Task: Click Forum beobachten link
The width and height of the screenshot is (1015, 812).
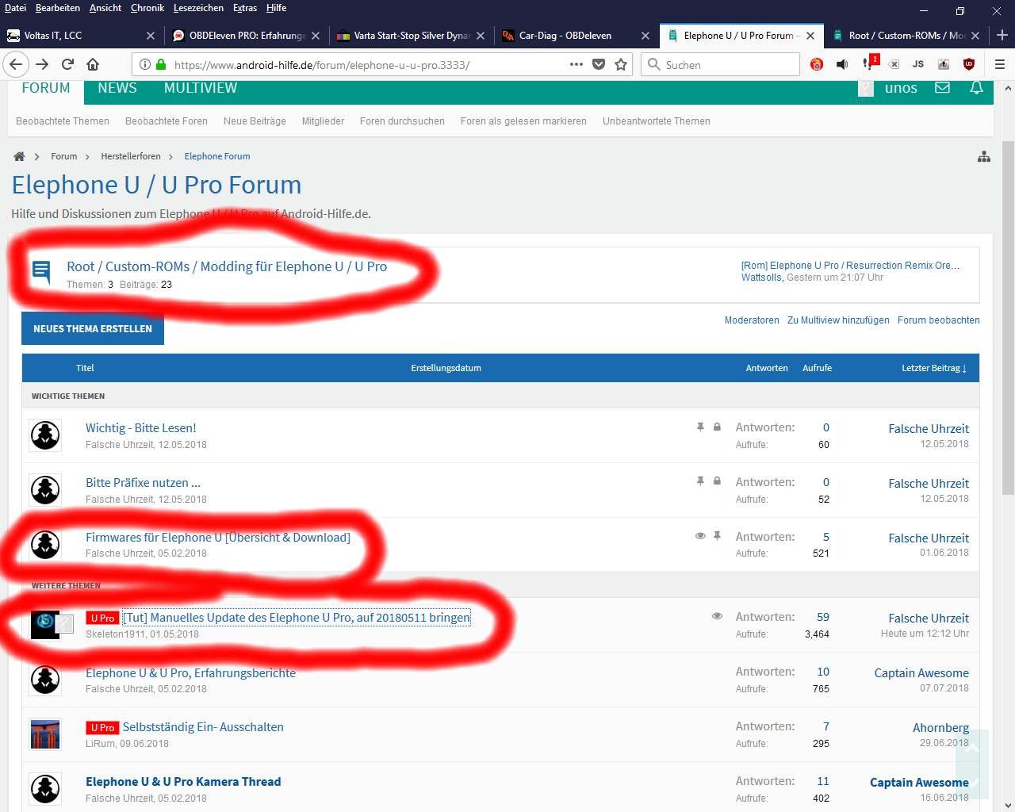Action: pyautogui.click(x=939, y=320)
